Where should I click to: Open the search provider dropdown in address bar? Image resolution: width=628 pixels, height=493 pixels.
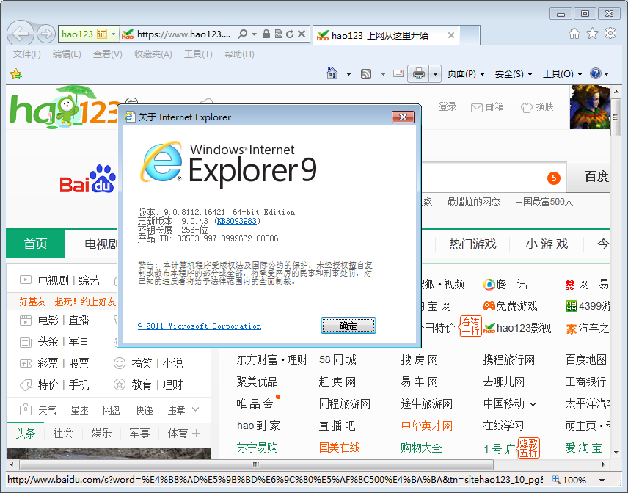click(254, 34)
